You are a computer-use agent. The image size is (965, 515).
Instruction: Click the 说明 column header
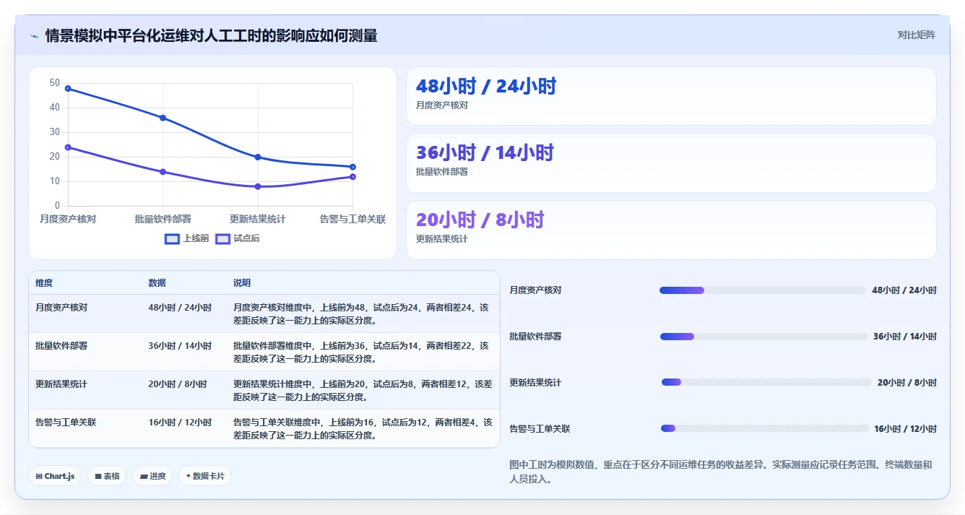pos(242,283)
